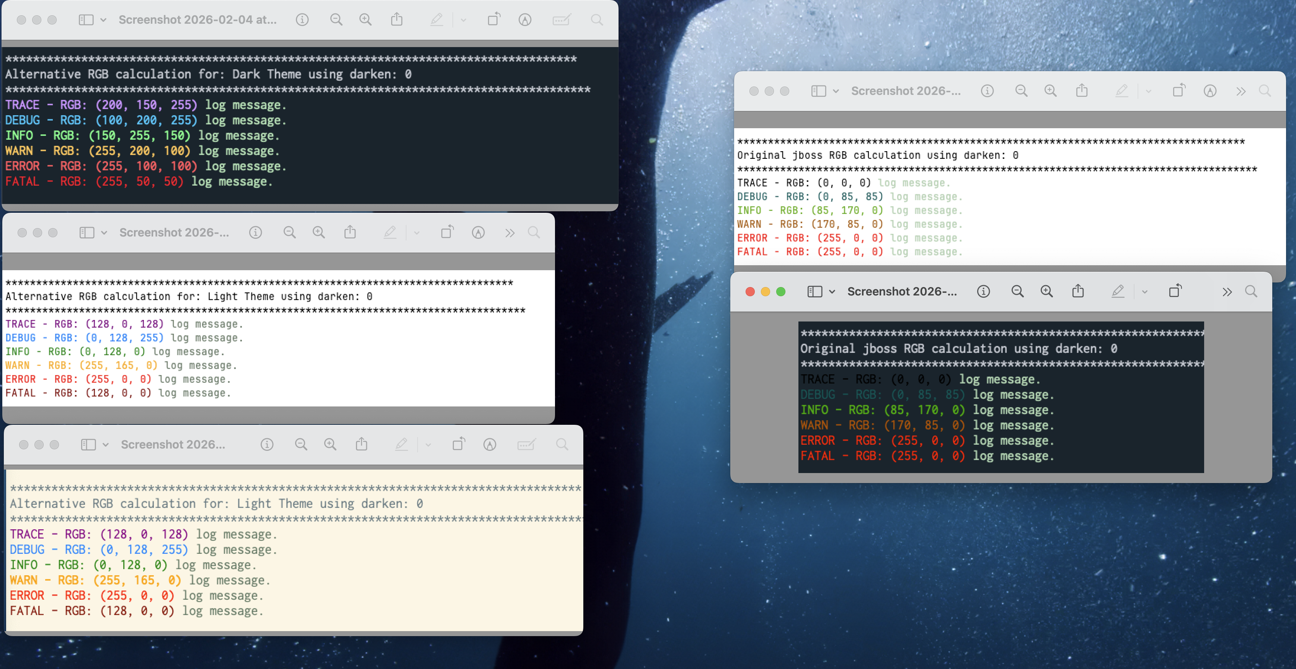Click the zoom in icon in the top-right jboss window
Viewport: 1296px width, 669px height.
(1051, 91)
